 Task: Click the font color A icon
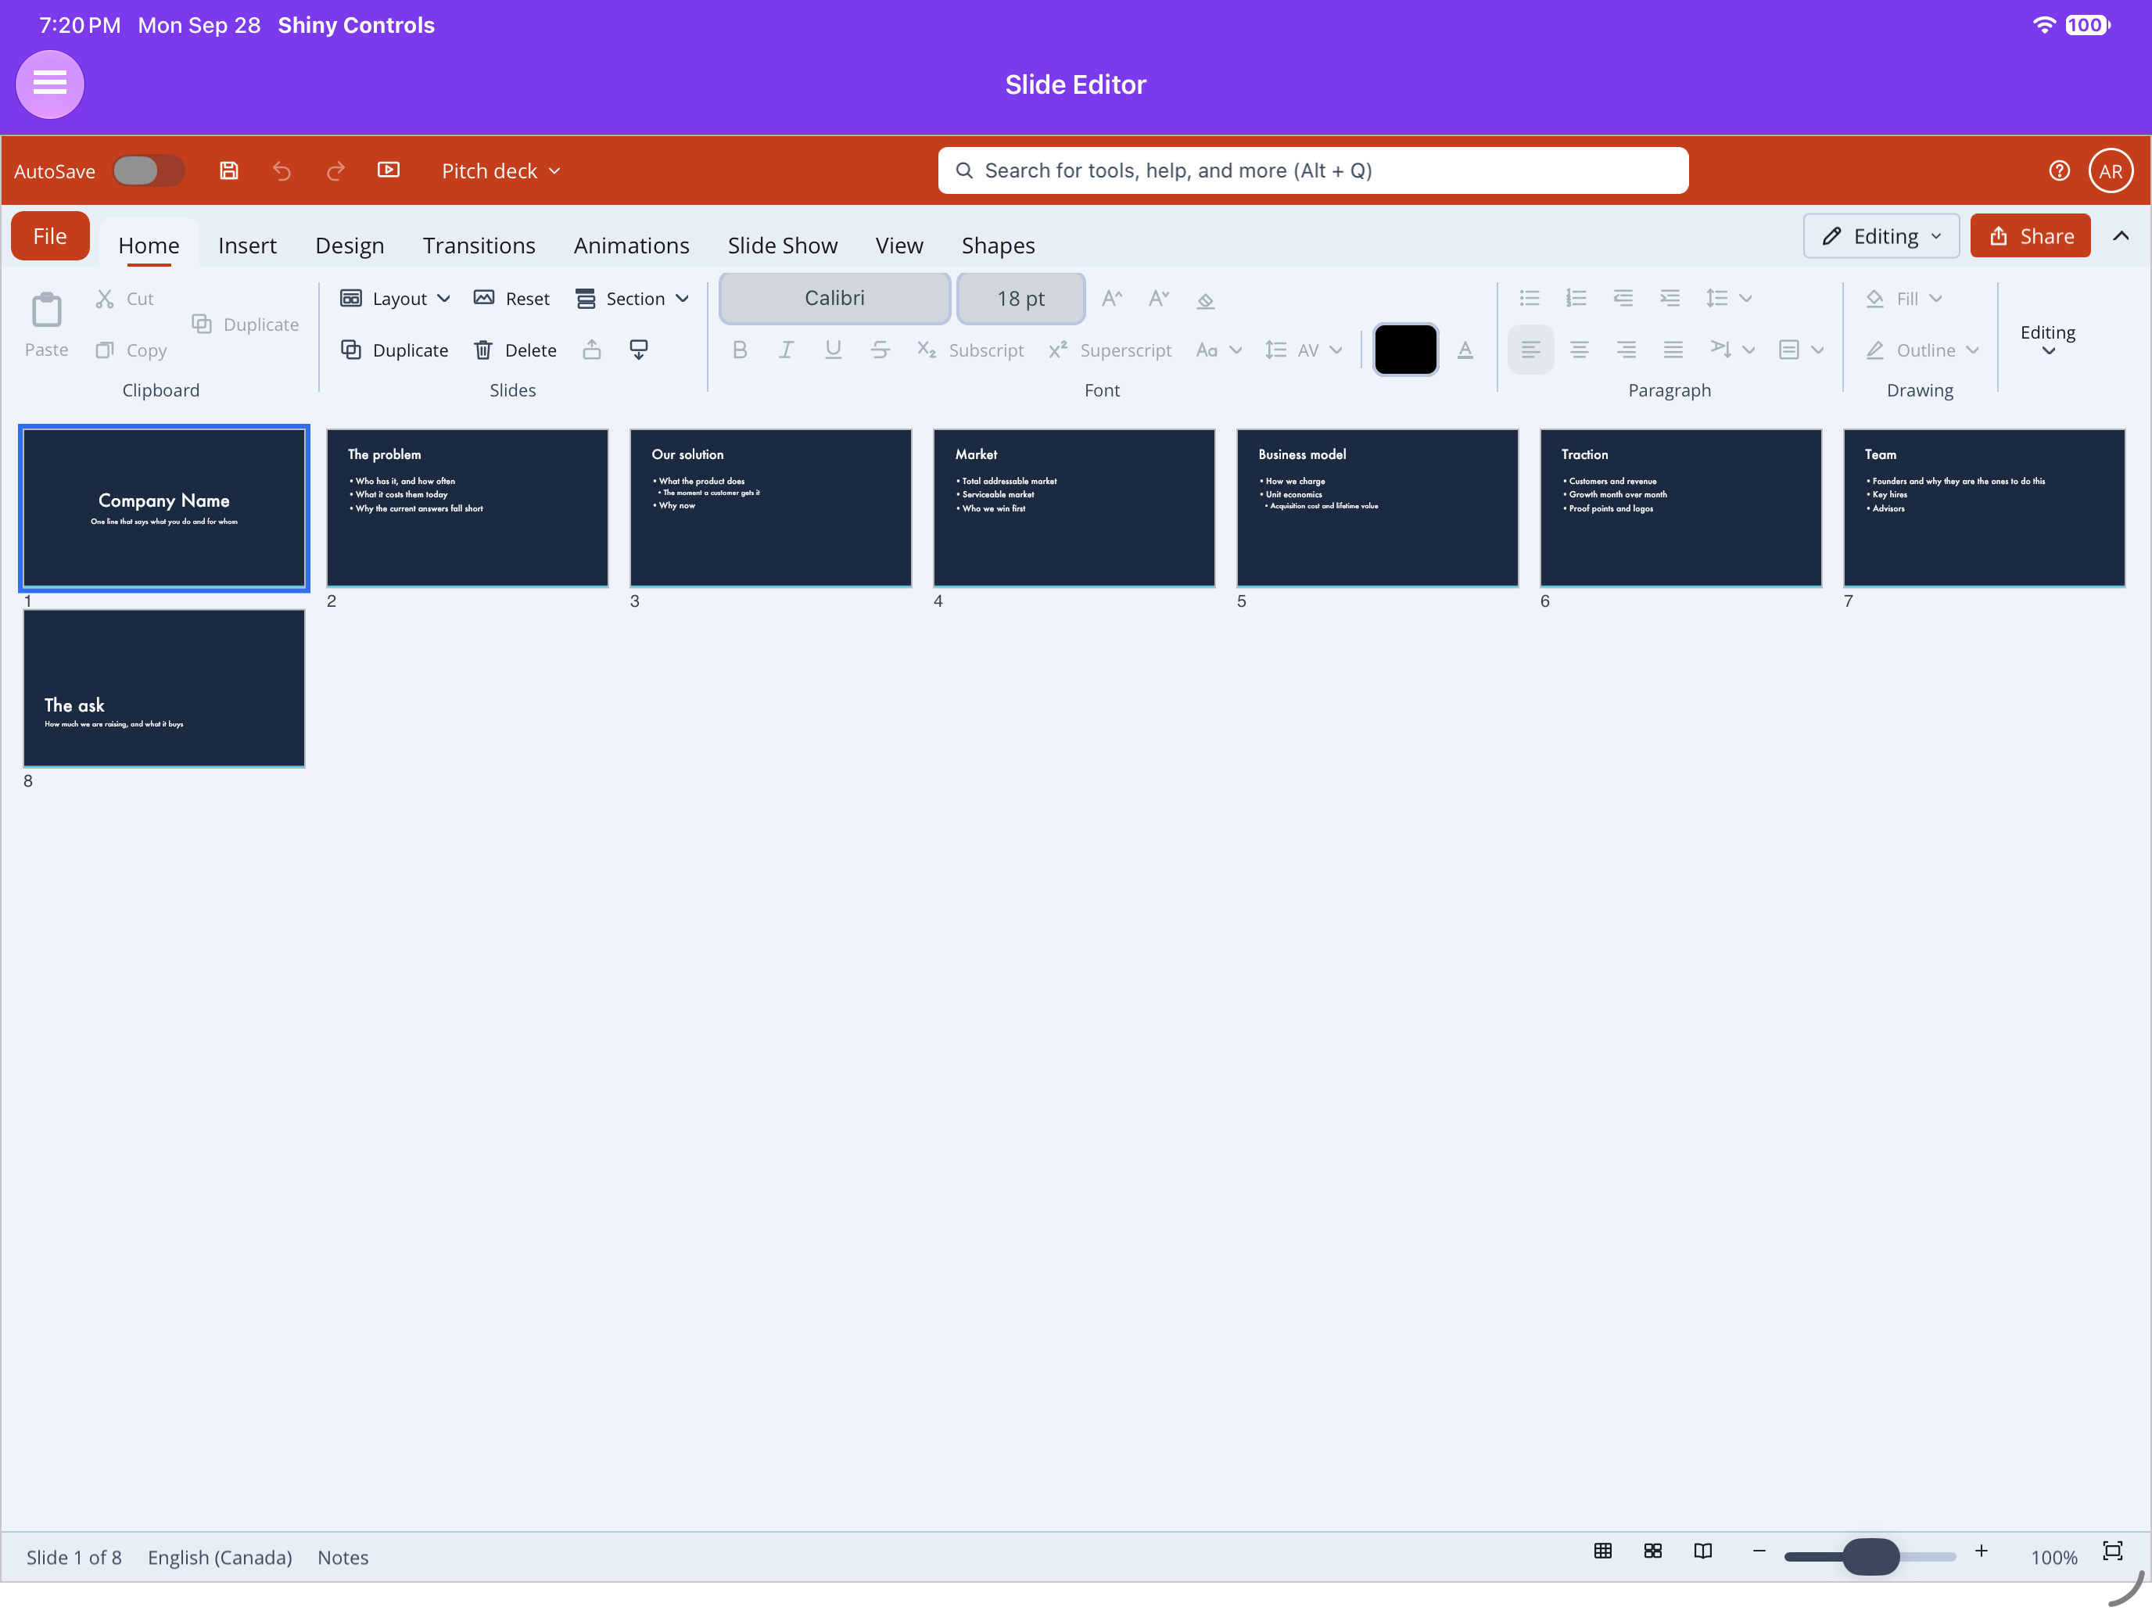point(1465,350)
